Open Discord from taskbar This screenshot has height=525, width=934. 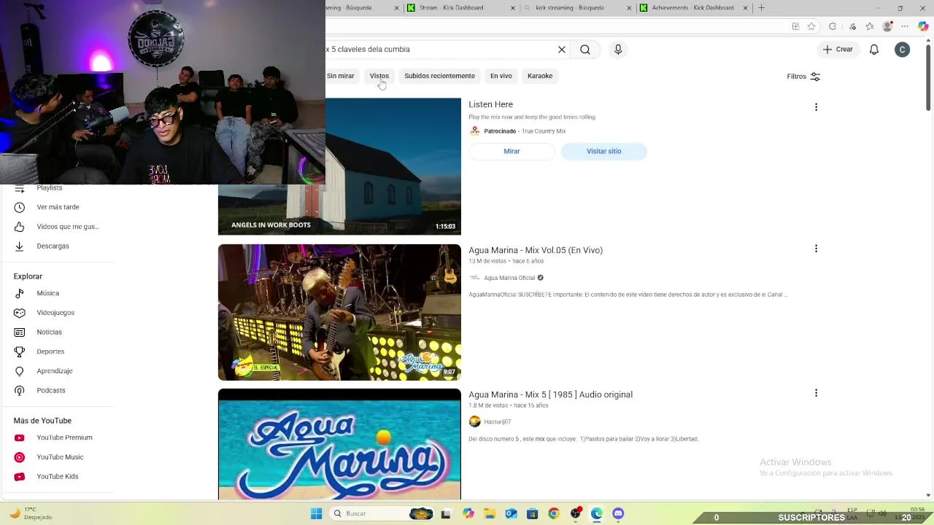coord(618,513)
